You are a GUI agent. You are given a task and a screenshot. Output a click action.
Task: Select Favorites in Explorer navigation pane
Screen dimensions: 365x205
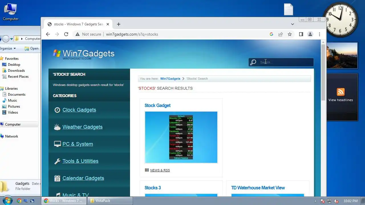(x=12, y=59)
